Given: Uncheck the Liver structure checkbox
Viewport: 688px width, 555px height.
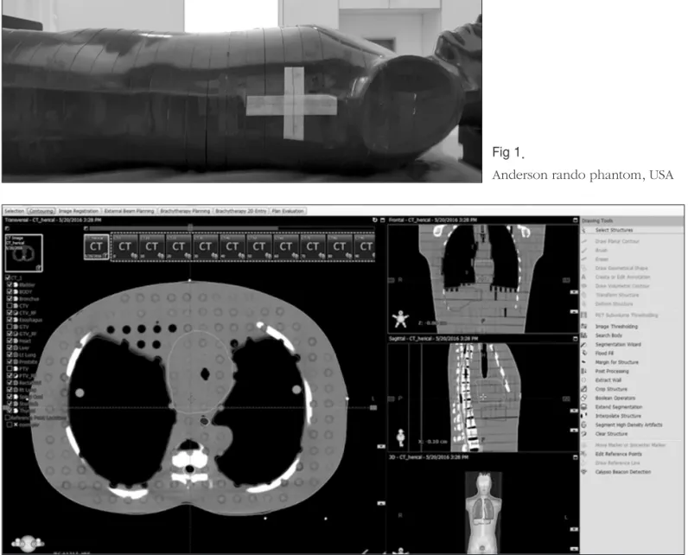Looking at the screenshot, I should 10,348.
